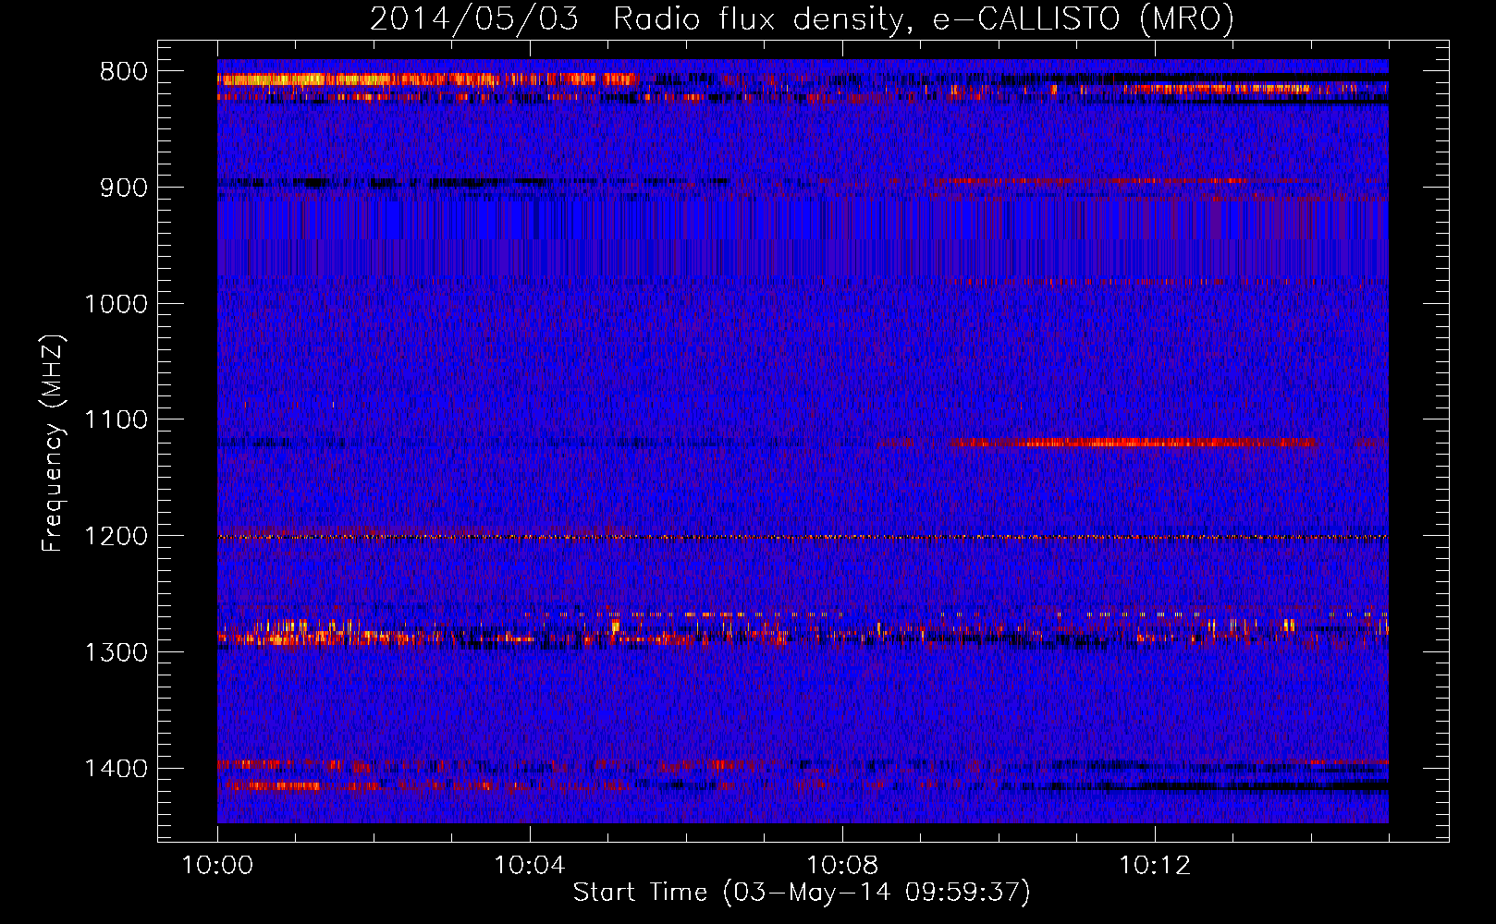
Task: Select the 1400 frequency tick label
Action: click(x=116, y=769)
